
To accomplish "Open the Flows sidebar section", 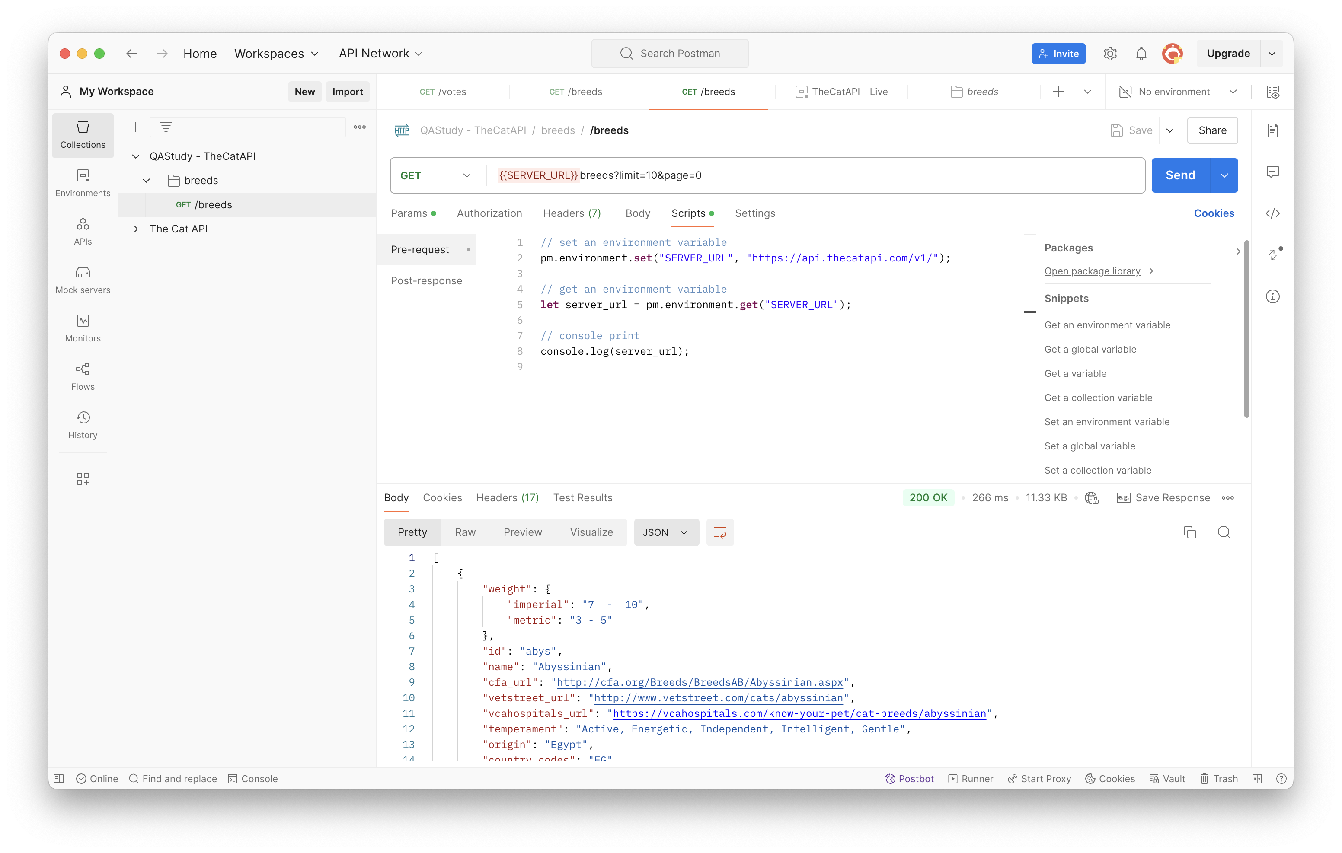I will coord(83,377).
